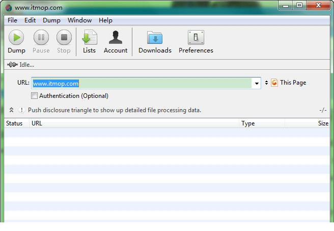Open the Help menu
The image size is (334, 231).
pos(105,20)
